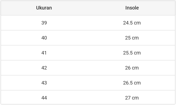The width and height of the screenshot is (176, 105).
Task: Select the size 40 cell
Action: coord(44,38)
